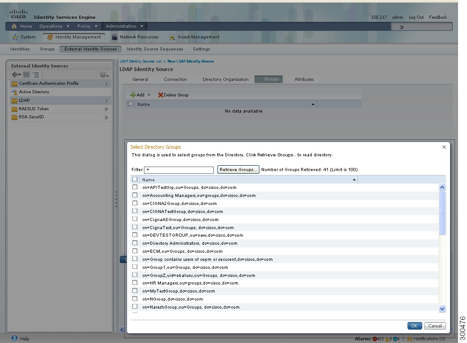This screenshot has height=343, width=467.
Task: Check the cn=MyTestGroup checkbox
Action: point(135,291)
